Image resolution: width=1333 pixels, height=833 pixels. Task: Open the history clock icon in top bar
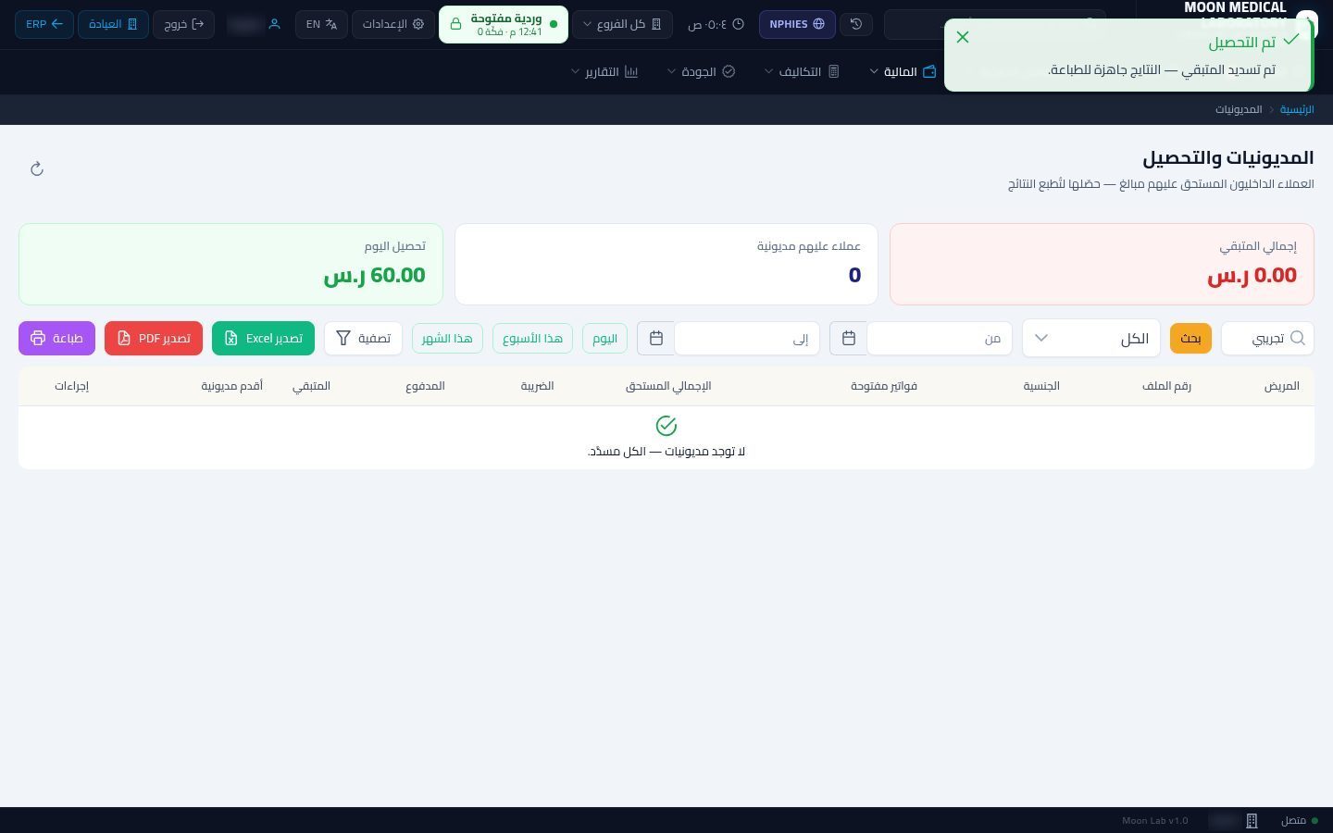pyautogui.click(x=856, y=24)
